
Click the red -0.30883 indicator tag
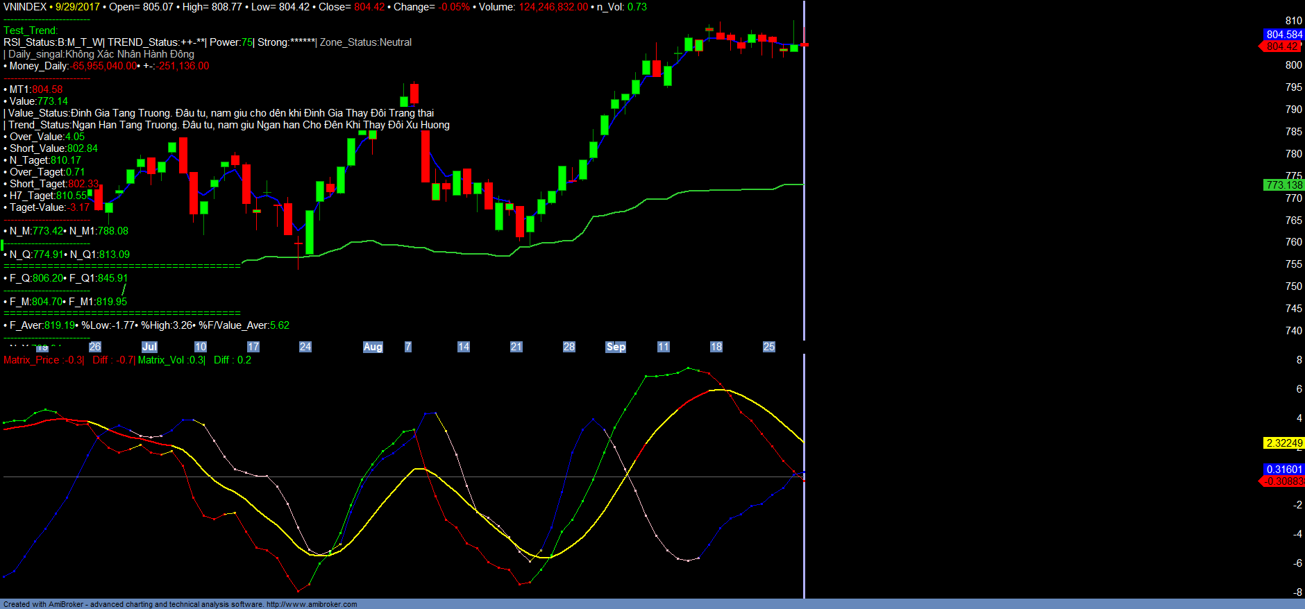coord(1283,481)
